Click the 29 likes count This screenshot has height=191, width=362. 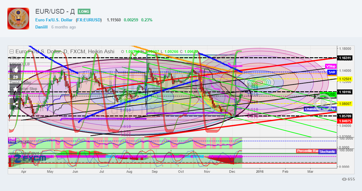(x=15, y=77)
